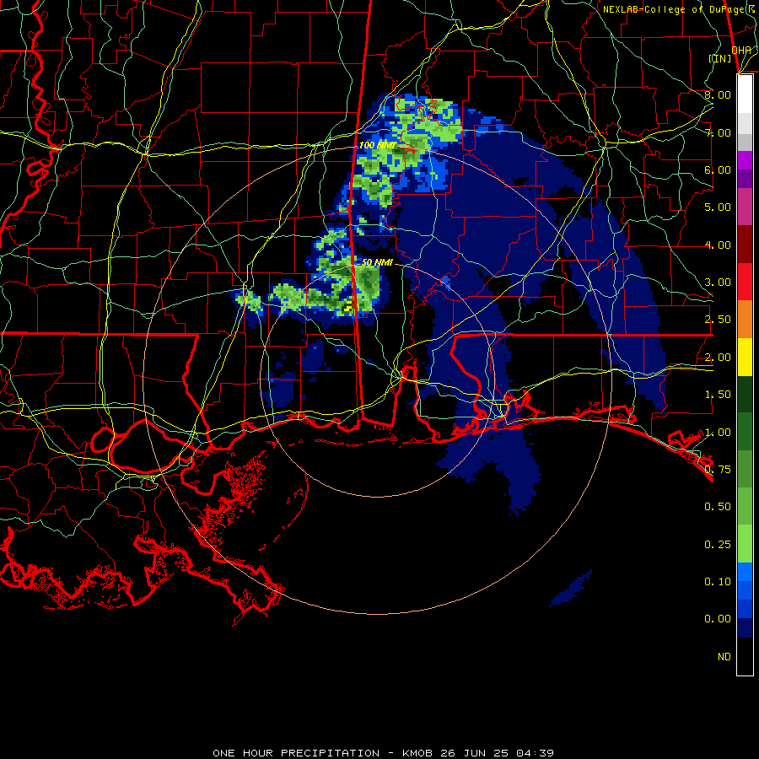
Task: Click the '4.00' legend label
Action: tap(718, 245)
